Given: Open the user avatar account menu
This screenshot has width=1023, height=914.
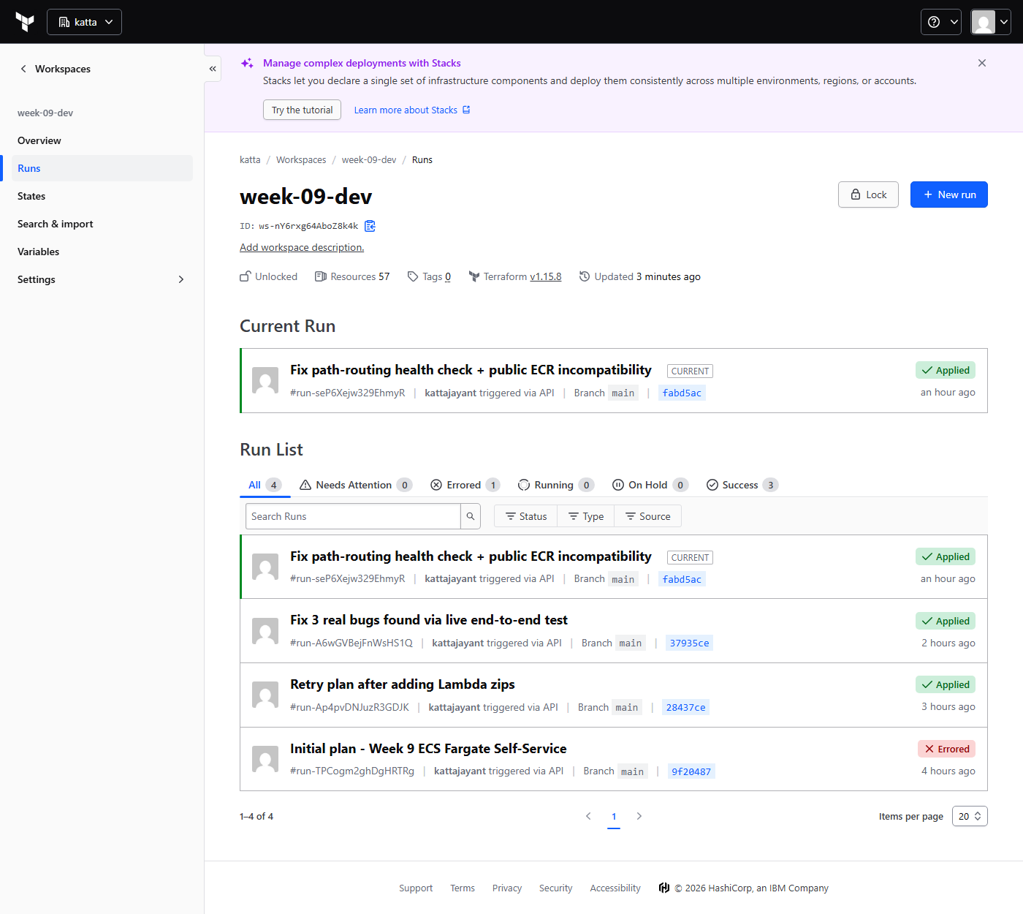Looking at the screenshot, I should (x=990, y=22).
